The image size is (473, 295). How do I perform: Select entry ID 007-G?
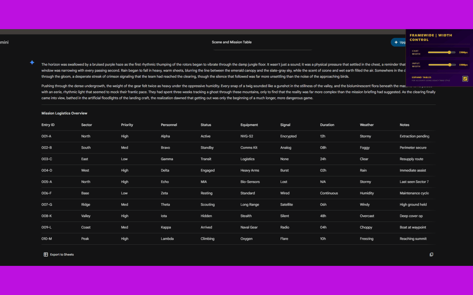click(x=47, y=205)
